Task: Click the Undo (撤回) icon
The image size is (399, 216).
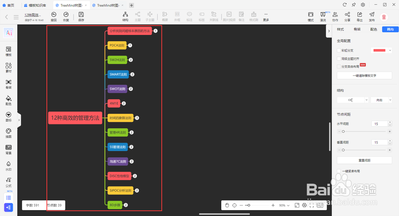Action: (54, 14)
